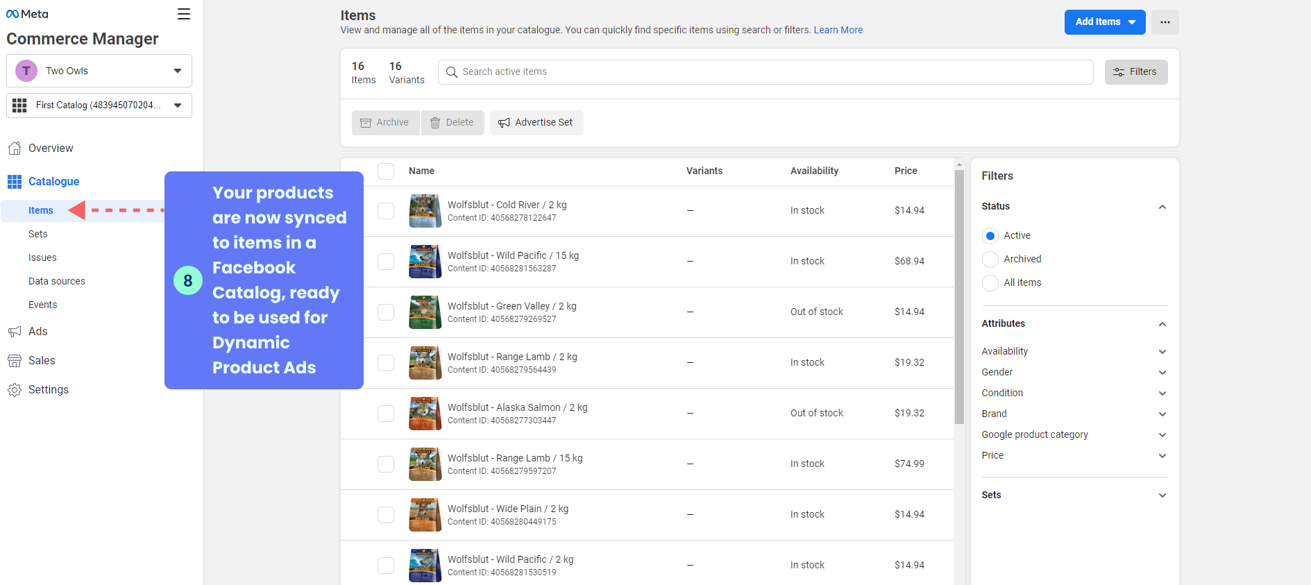
Task: Open the more options ellipsis button
Action: coord(1165,22)
